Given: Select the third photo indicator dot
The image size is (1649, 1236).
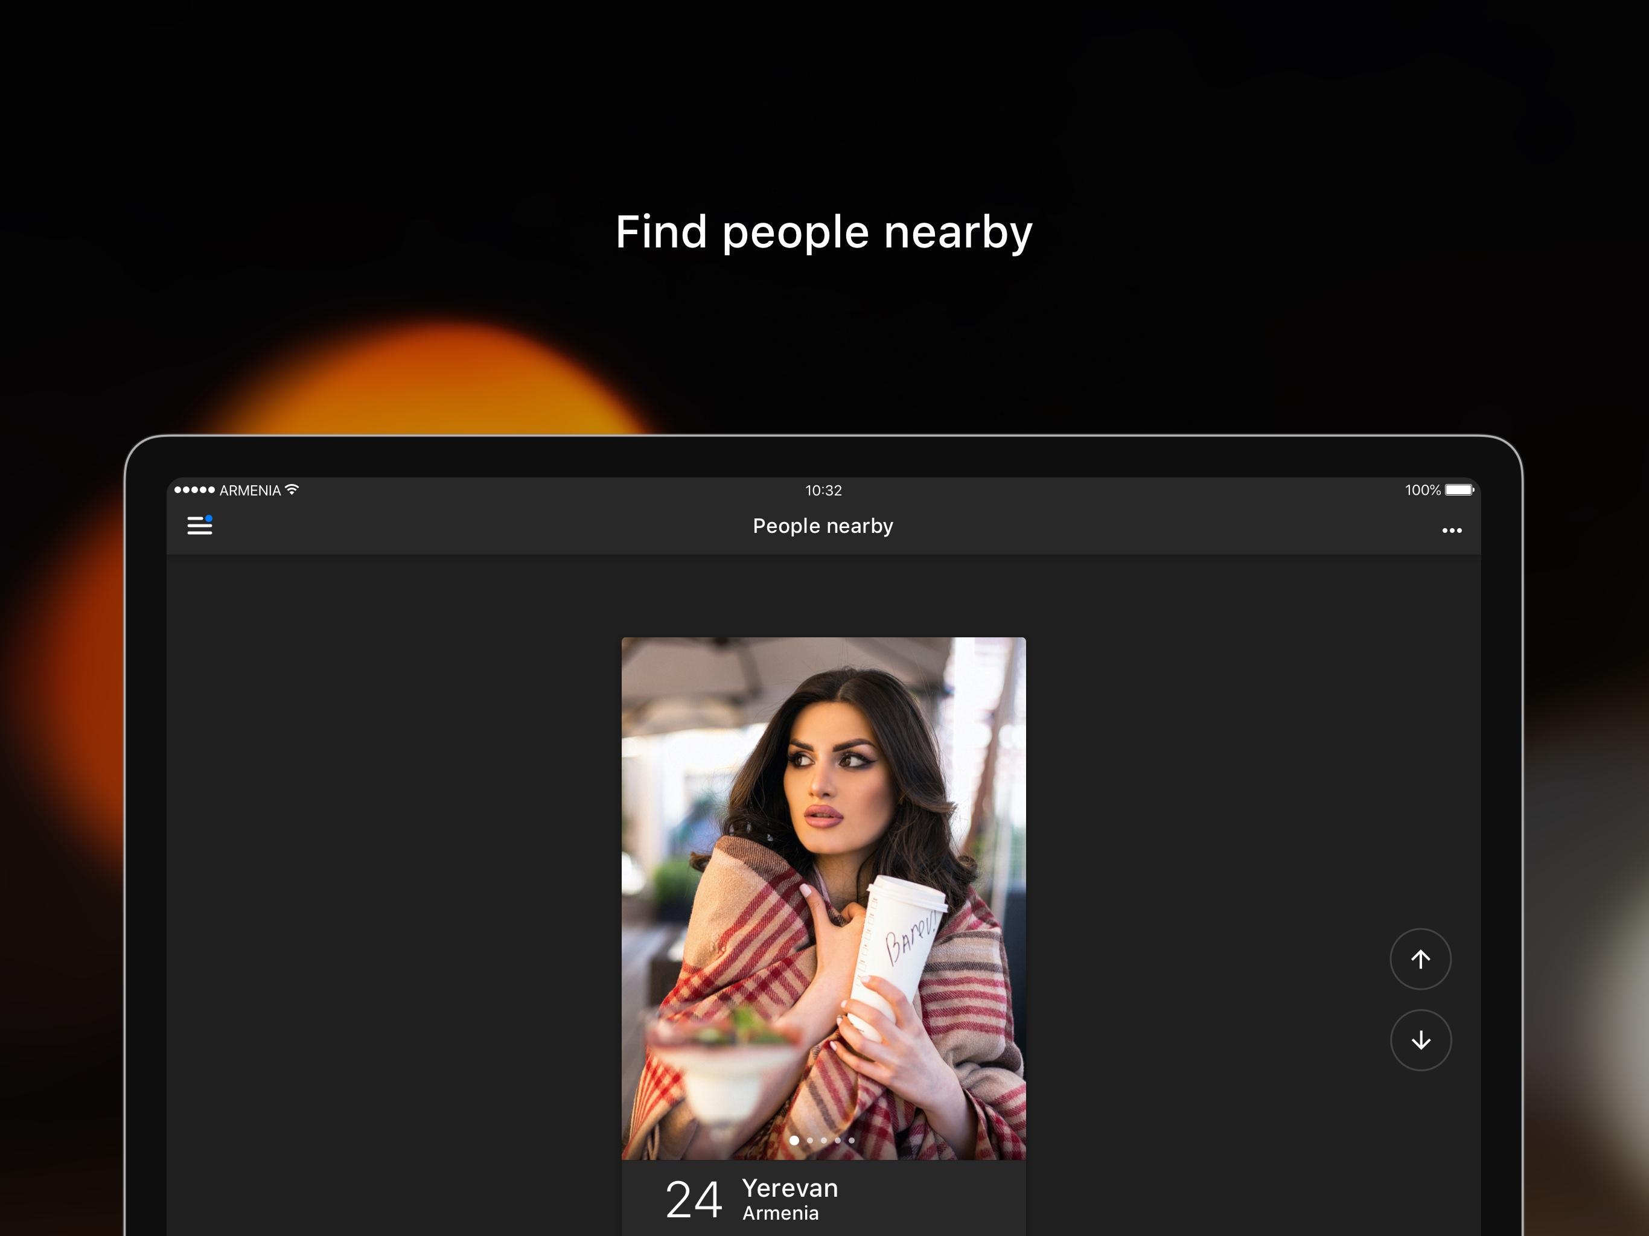Looking at the screenshot, I should pyautogui.click(x=824, y=1140).
